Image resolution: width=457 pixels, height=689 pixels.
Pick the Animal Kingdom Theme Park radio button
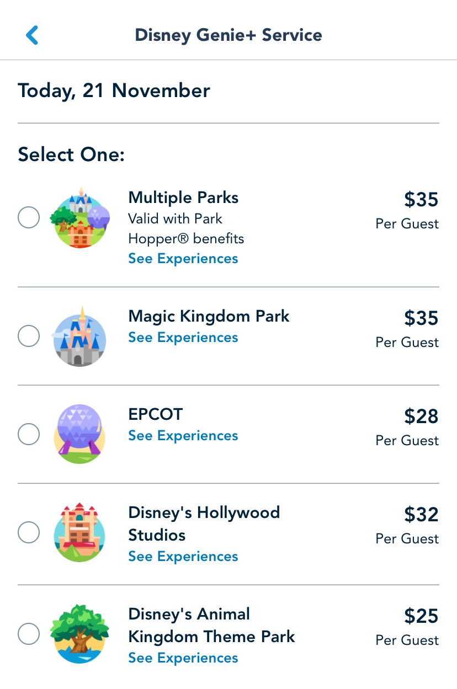tap(29, 634)
